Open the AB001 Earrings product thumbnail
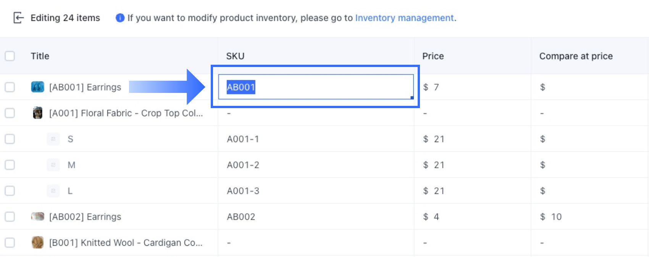649x257 pixels. pos(37,87)
